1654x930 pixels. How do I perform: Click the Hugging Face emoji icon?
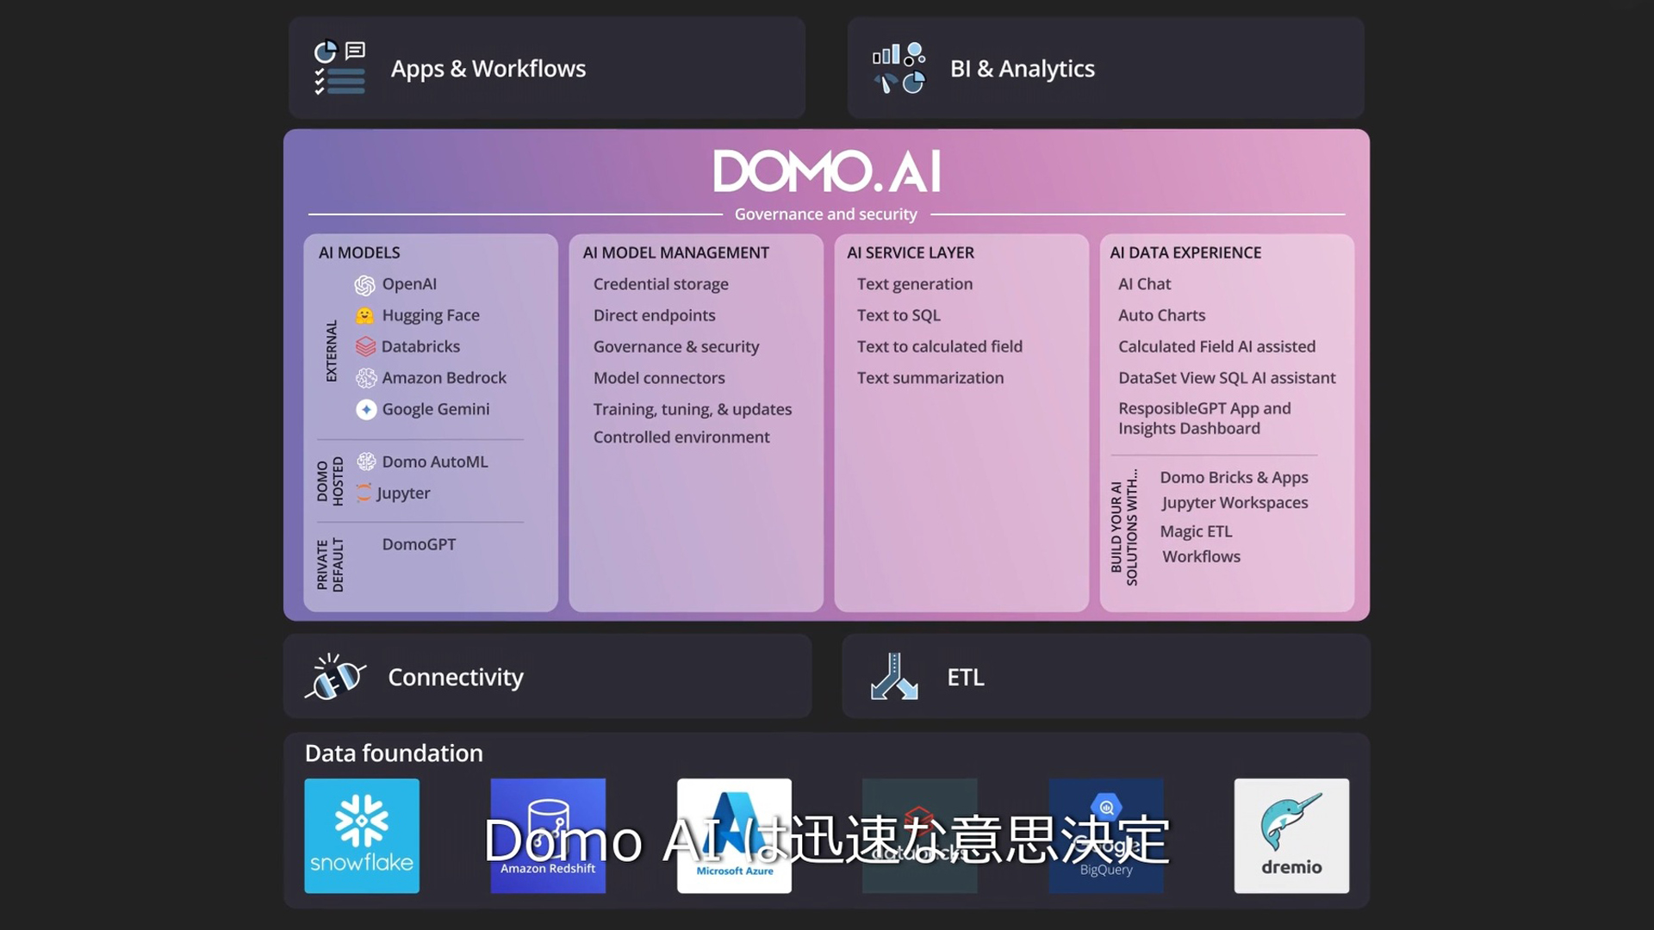coord(365,316)
